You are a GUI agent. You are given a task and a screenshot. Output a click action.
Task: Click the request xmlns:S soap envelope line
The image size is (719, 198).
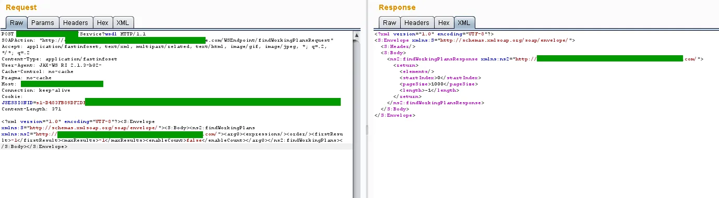(x=128, y=128)
